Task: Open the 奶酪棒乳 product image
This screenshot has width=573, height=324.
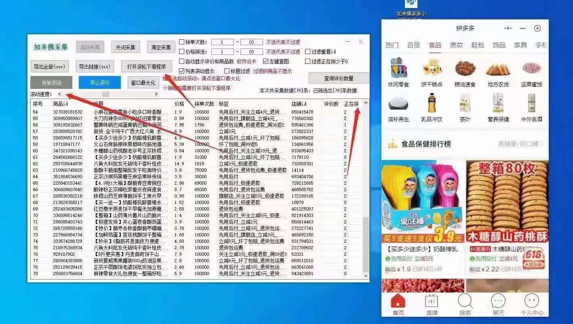Action: click(x=422, y=202)
